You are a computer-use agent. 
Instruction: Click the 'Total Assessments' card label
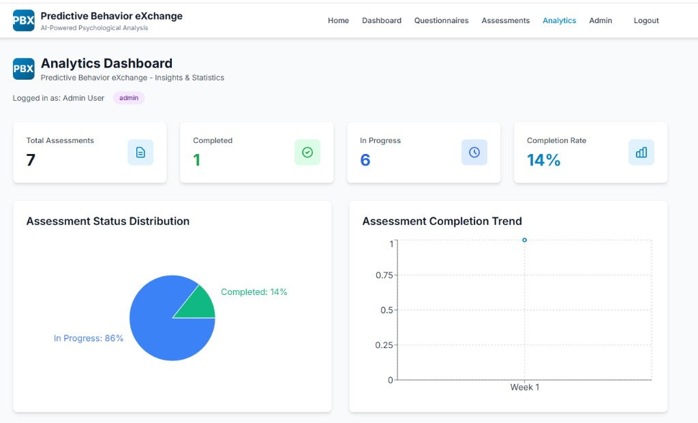pyautogui.click(x=60, y=140)
